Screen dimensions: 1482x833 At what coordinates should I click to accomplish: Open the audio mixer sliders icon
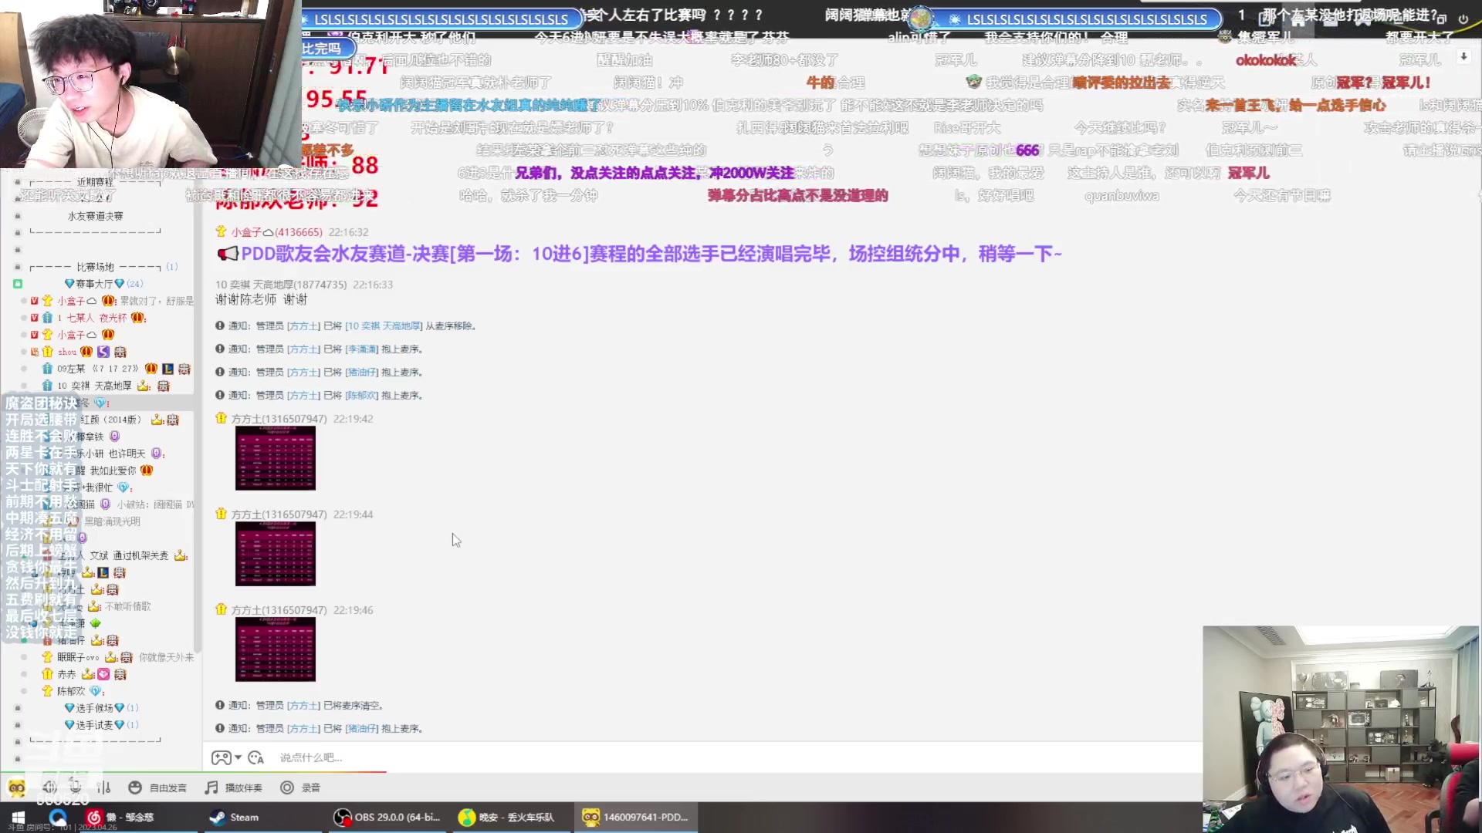coord(103,787)
